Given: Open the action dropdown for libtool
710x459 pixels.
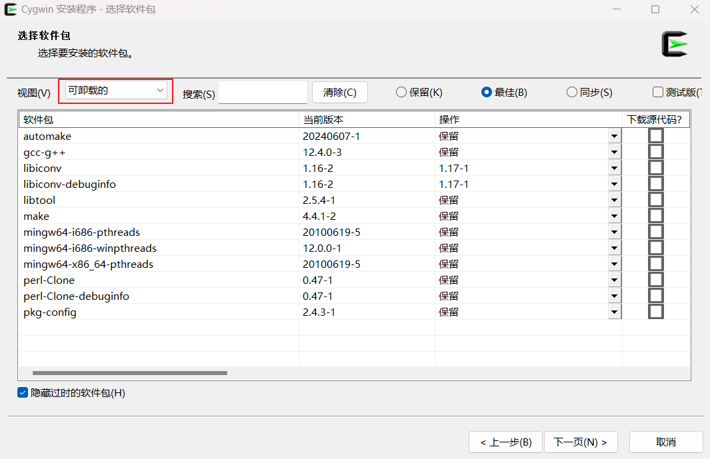Looking at the screenshot, I should [x=615, y=200].
